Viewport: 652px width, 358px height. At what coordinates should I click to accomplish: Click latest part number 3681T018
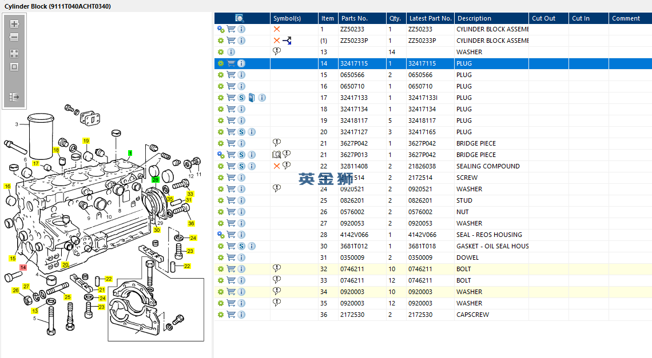point(430,246)
